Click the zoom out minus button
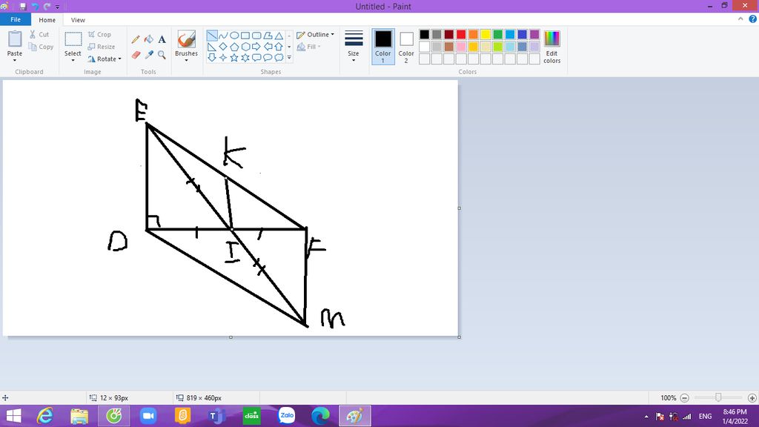The width and height of the screenshot is (759, 427). coord(684,398)
